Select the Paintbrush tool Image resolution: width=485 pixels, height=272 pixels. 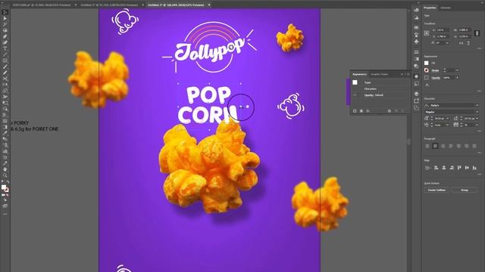(5, 66)
